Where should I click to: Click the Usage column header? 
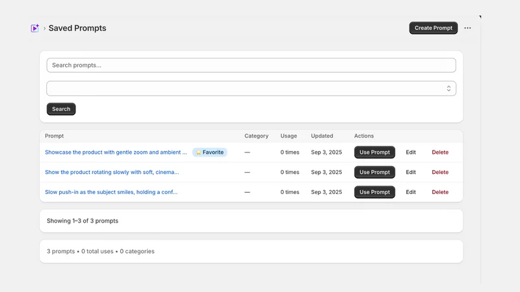coord(289,136)
